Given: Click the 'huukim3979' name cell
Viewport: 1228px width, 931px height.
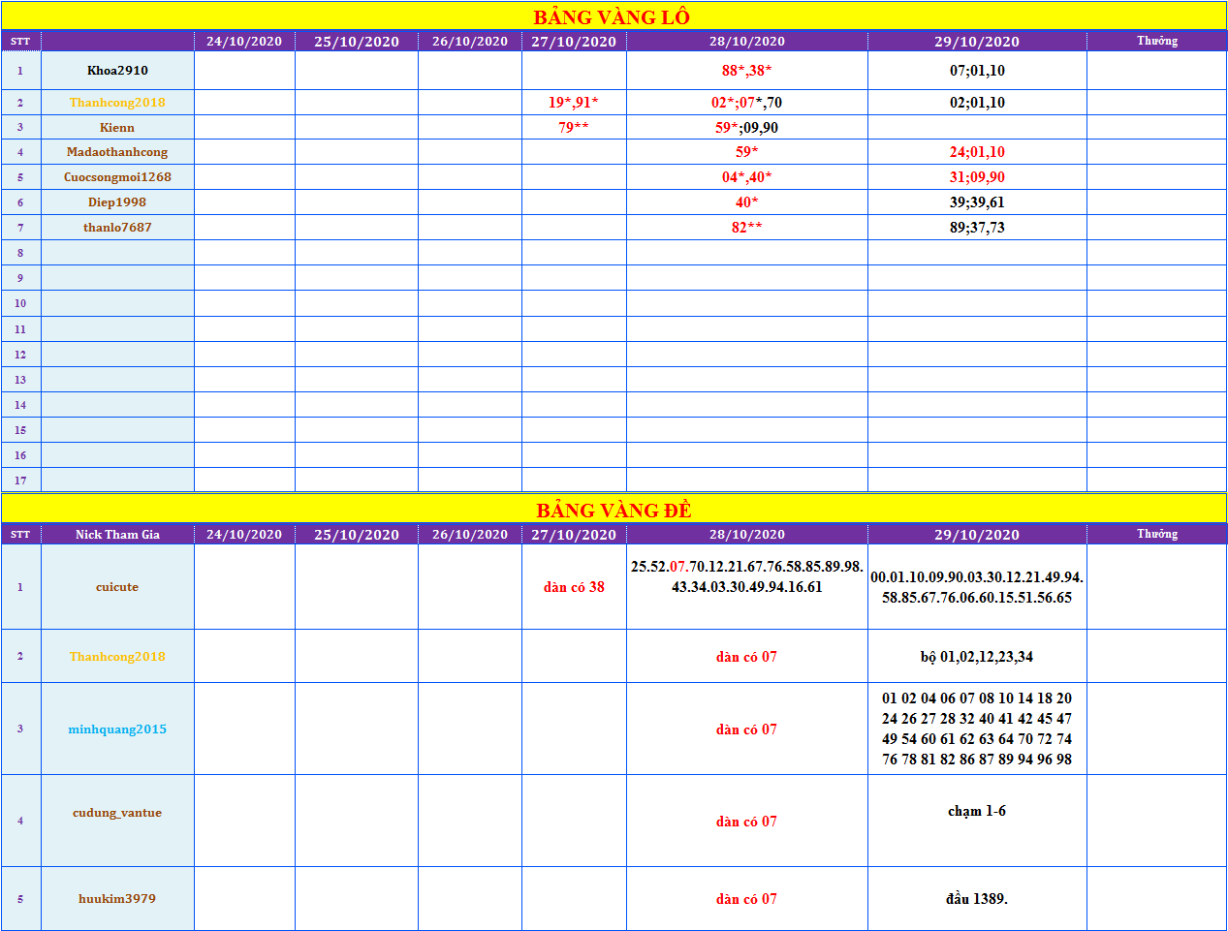Looking at the screenshot, I should 117,899.
